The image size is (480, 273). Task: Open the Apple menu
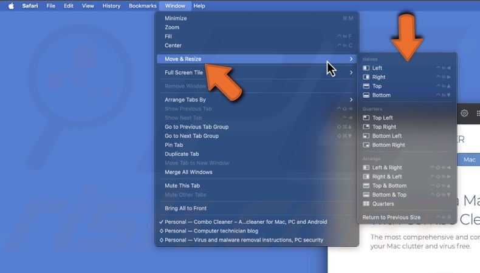click(11, 6)
